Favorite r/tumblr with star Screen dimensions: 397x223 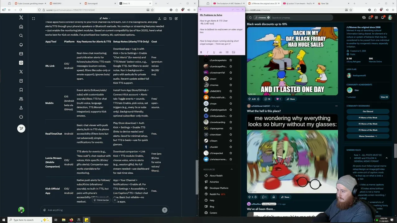230,147
